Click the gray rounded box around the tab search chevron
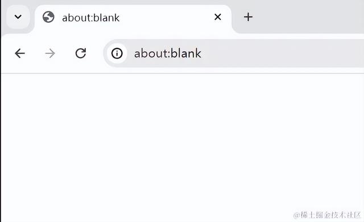364x222 pixels. 18,17
